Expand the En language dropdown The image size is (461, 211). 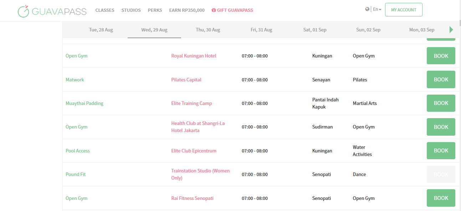click(377, 9)
